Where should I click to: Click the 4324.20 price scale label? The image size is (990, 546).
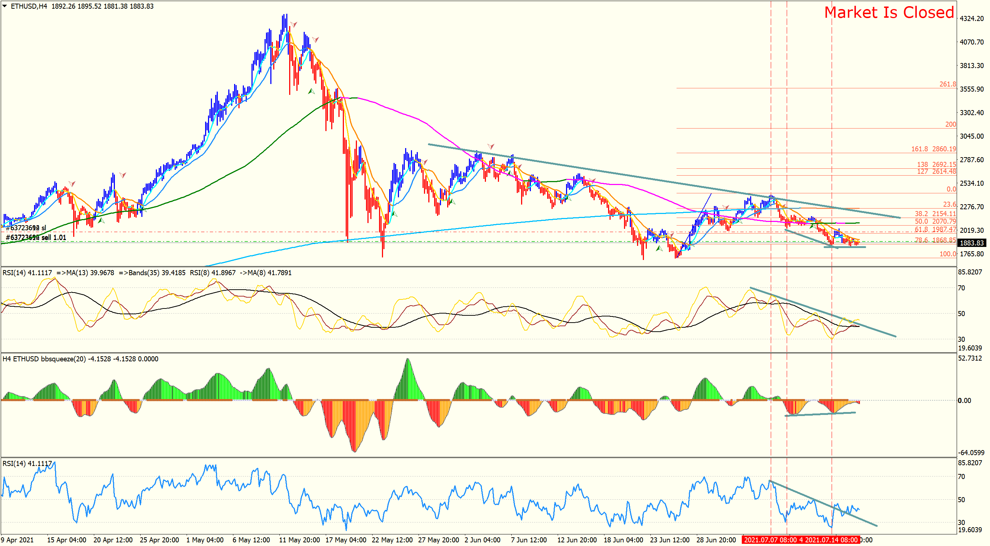click(x=971, y=18)
